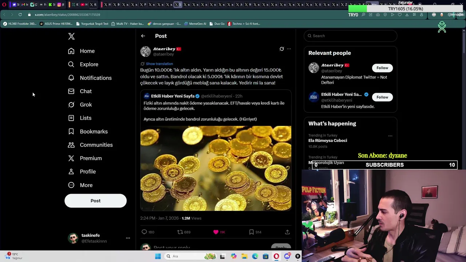Image resolution: width=466 pixels, height=262 pixels.
Task: Open Communities from sidebar
Action: 90,145
